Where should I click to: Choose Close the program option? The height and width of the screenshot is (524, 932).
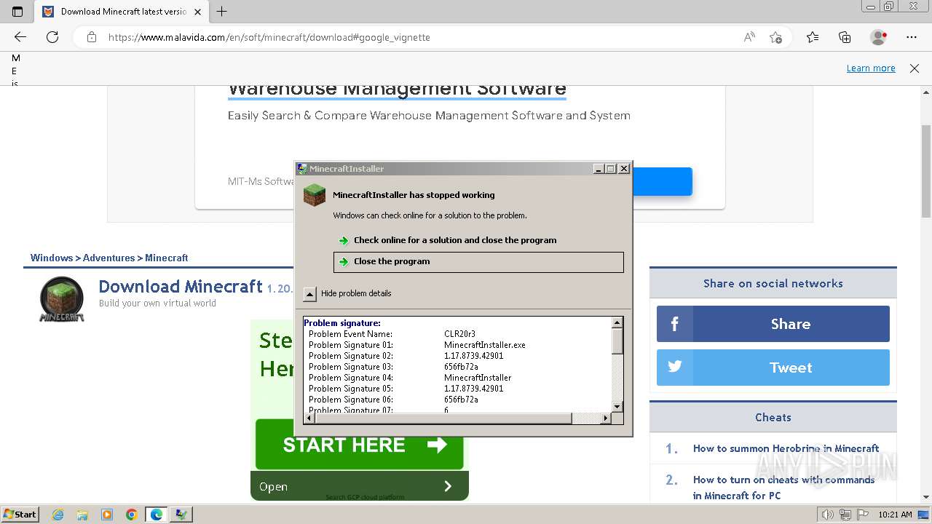tap(478, 262)
